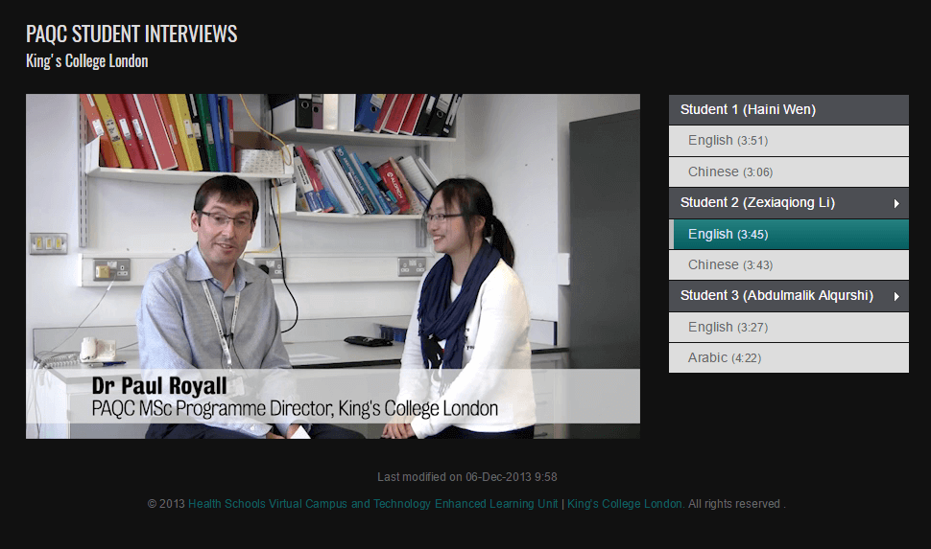Open the Student 1 (Haini Wen) section header
This screenshot has width=931, height=549.
(x=789, y=109)
